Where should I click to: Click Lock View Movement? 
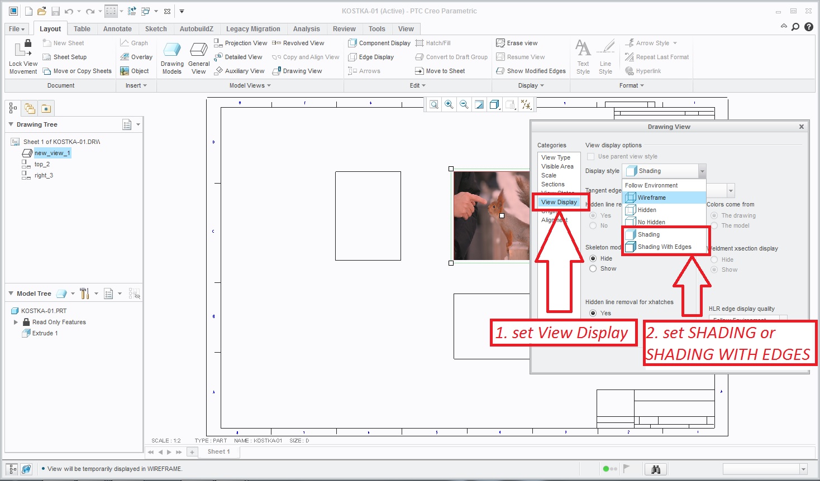[x=23, y=57]
